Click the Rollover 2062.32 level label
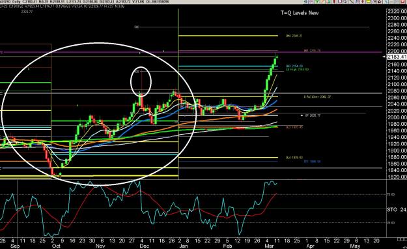Screen dimensions: 407x249 pyautogui.click(x=317, y=96)
